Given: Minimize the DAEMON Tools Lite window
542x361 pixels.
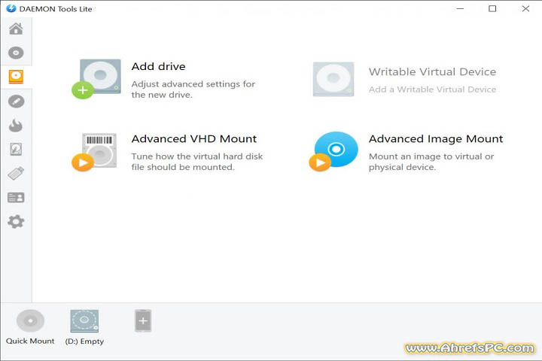Looking at the screenshot, I should coord(460,8).
